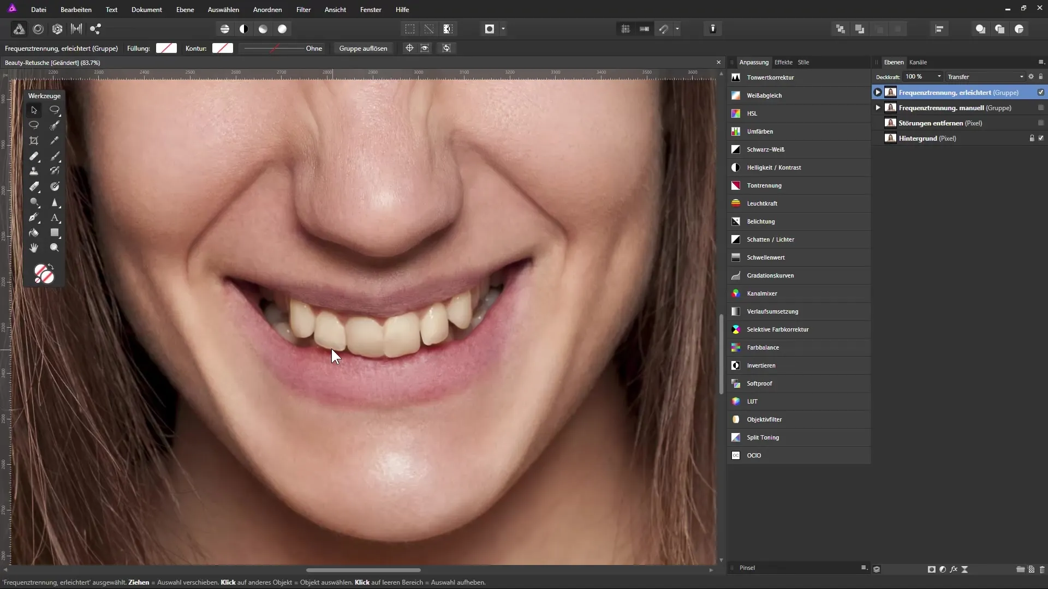Open layer effects fx in Layers footer

coord(954,569)
